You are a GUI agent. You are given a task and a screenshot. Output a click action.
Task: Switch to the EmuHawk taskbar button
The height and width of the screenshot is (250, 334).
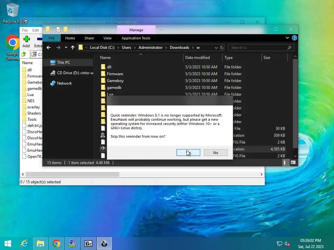click(104, 243)
